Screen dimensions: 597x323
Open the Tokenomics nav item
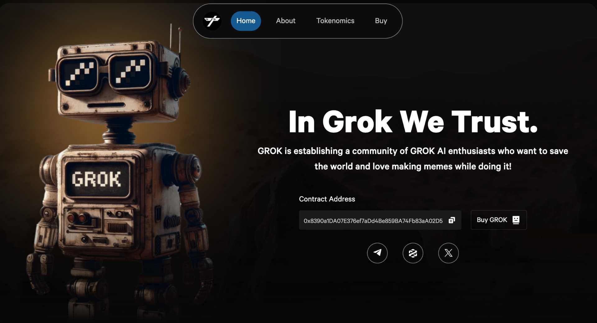pyautogui.click(x=335, y=21)
